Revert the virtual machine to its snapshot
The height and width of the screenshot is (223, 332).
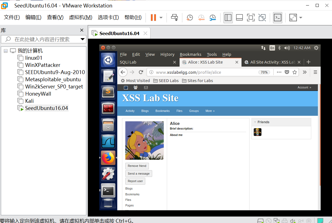tap(201, 17)
